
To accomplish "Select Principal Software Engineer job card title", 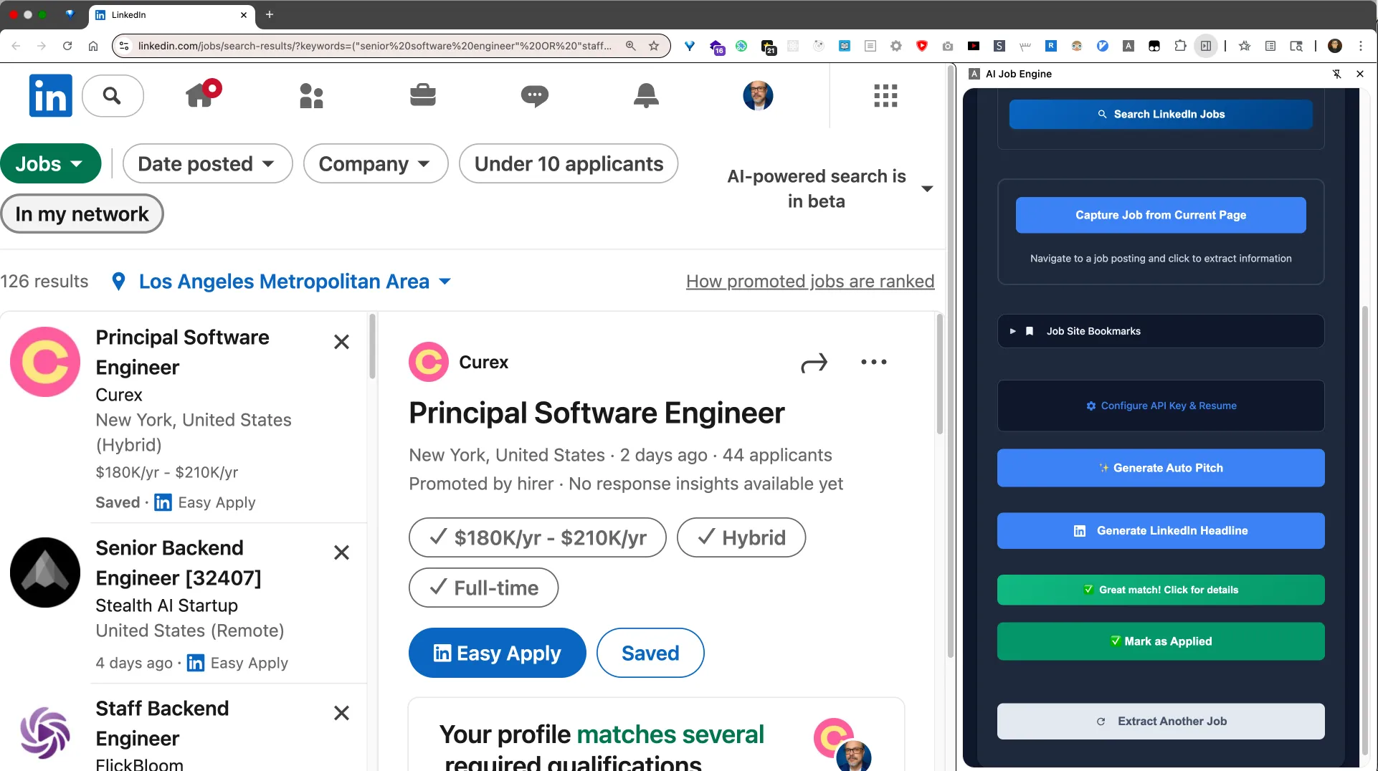I will tap(182, 352).
